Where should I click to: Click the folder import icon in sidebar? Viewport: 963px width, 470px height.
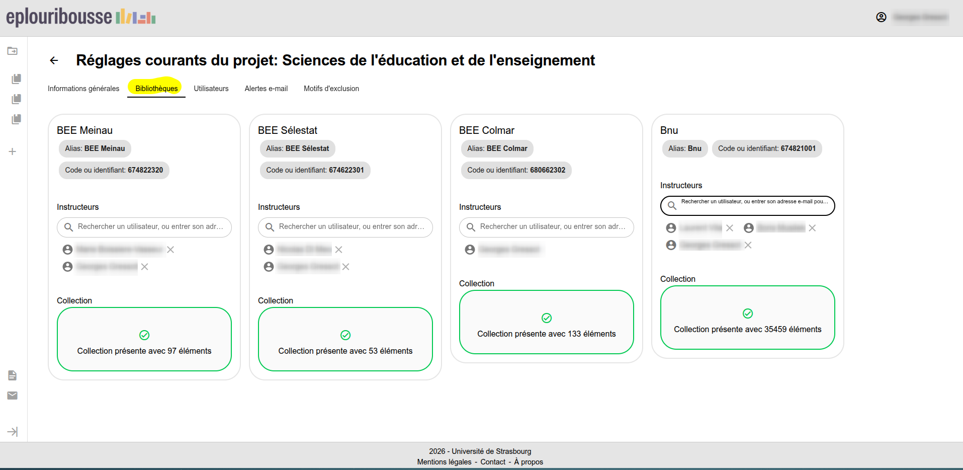[x=13, y=51]
